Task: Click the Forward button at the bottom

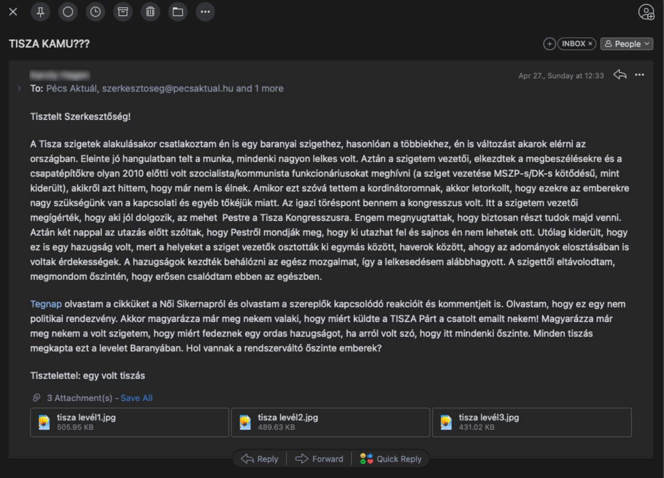Action: pyautogui.click(x=319, y=459)
